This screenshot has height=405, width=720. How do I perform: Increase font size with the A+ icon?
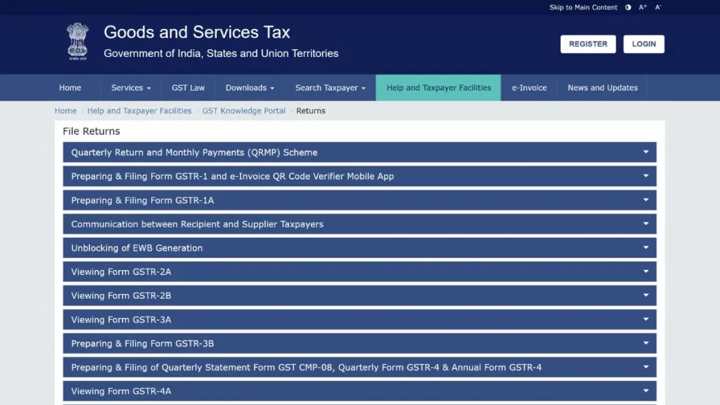(642, 7)
